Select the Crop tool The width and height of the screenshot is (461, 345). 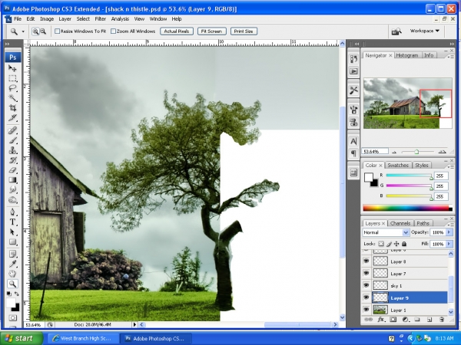click(x=12, y=107)
